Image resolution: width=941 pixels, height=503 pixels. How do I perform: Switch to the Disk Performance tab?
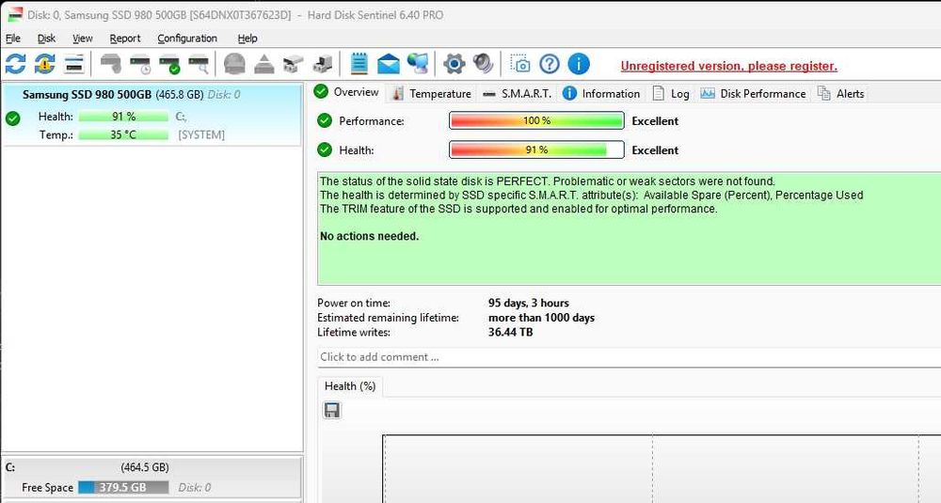point(753,93)
